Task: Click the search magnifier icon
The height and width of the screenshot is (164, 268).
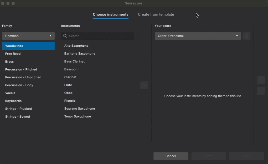Action: (x=65, y=36)
